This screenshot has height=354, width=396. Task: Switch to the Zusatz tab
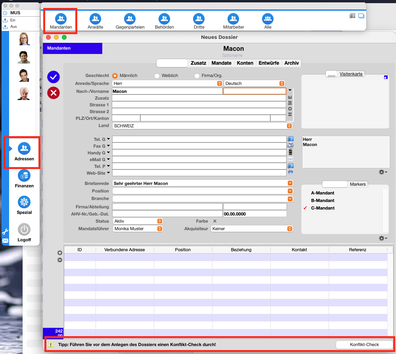click(198, 63)
